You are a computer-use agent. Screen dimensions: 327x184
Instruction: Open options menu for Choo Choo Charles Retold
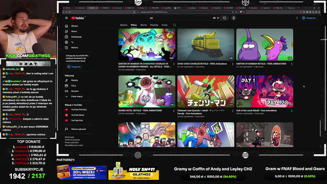click(233, 64)
